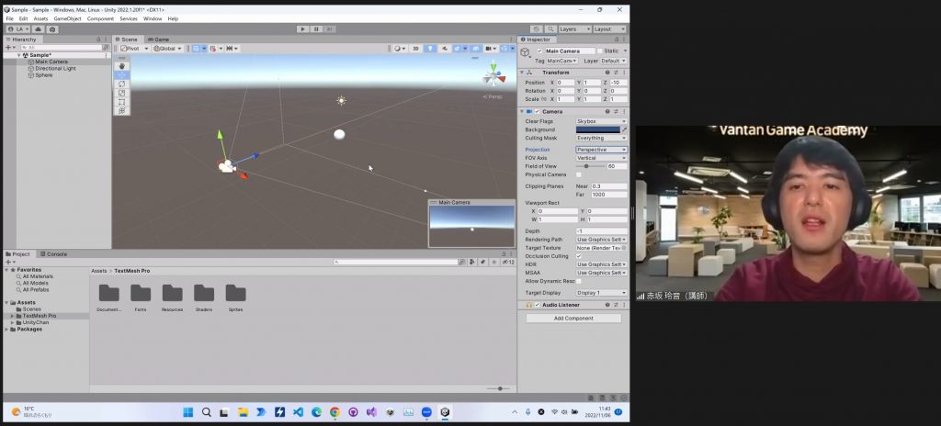Toggle Occlusion Culling checkbox
This screenshot has height=426, width=941.
[x=579, y=256]
